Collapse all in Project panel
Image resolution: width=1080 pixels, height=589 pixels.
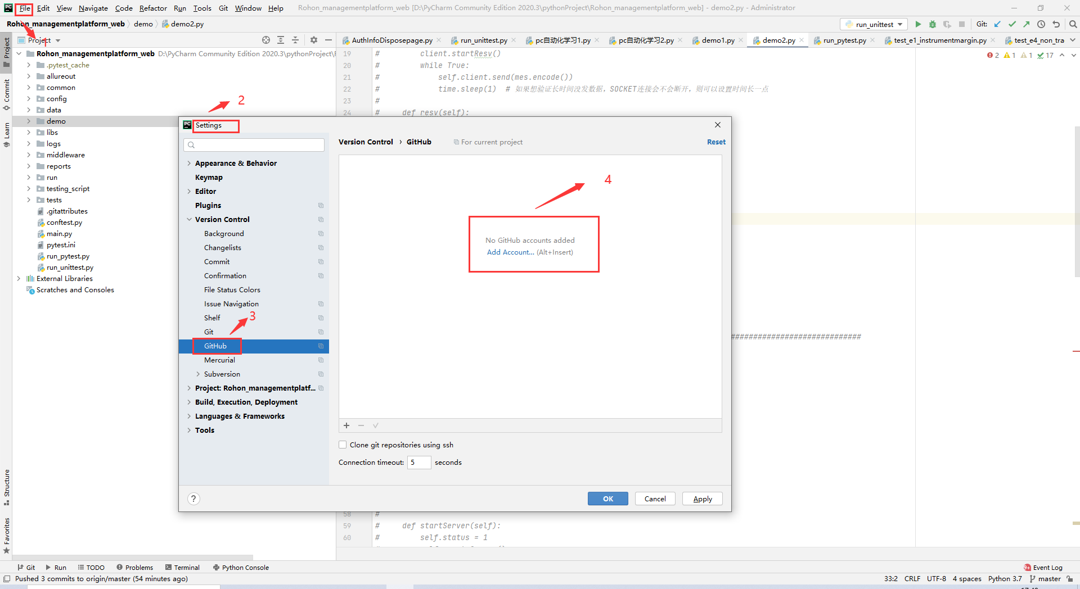295,40
